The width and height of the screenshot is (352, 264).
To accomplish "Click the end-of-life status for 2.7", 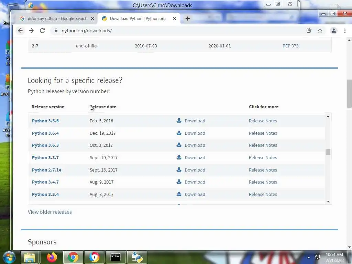I will coord(86,46).
